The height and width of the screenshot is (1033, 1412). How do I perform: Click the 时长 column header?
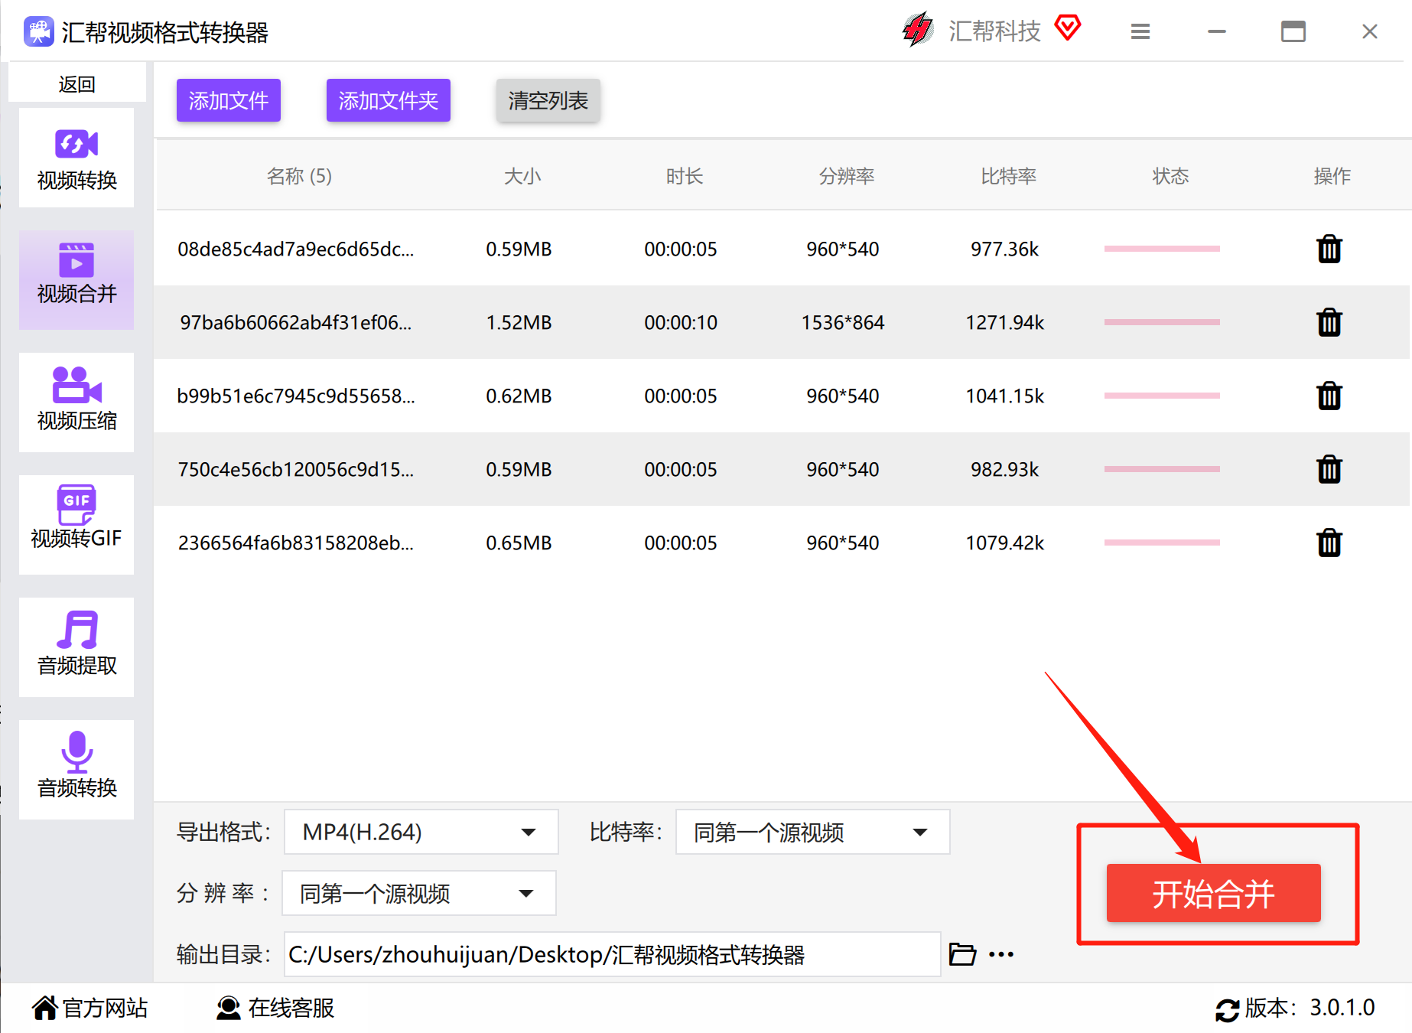(684, 176)
